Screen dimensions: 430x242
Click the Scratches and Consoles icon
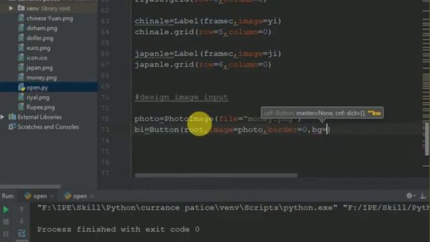[12, 127]
